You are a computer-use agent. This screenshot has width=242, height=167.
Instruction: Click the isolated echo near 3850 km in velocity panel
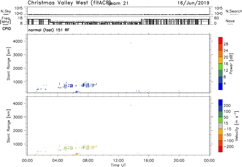point(131,105)
